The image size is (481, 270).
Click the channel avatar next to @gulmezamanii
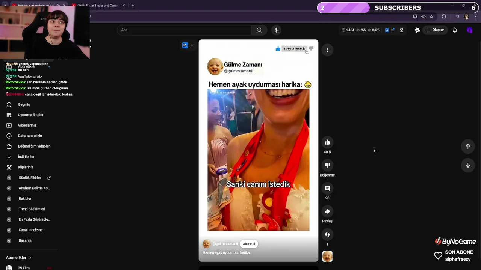coord(207,244)
